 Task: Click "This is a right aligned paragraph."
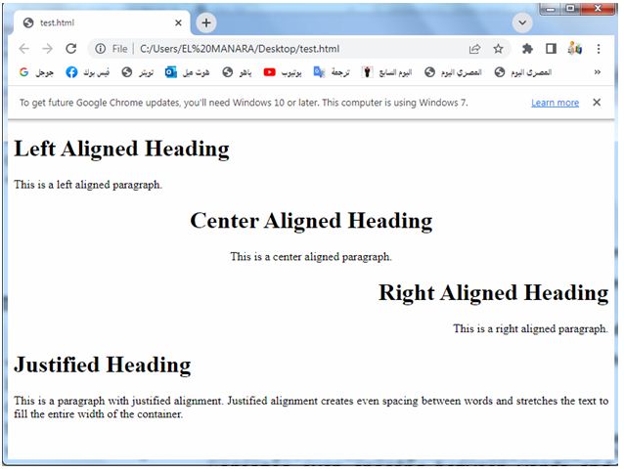pyautogui.click(x=530, y=328)
